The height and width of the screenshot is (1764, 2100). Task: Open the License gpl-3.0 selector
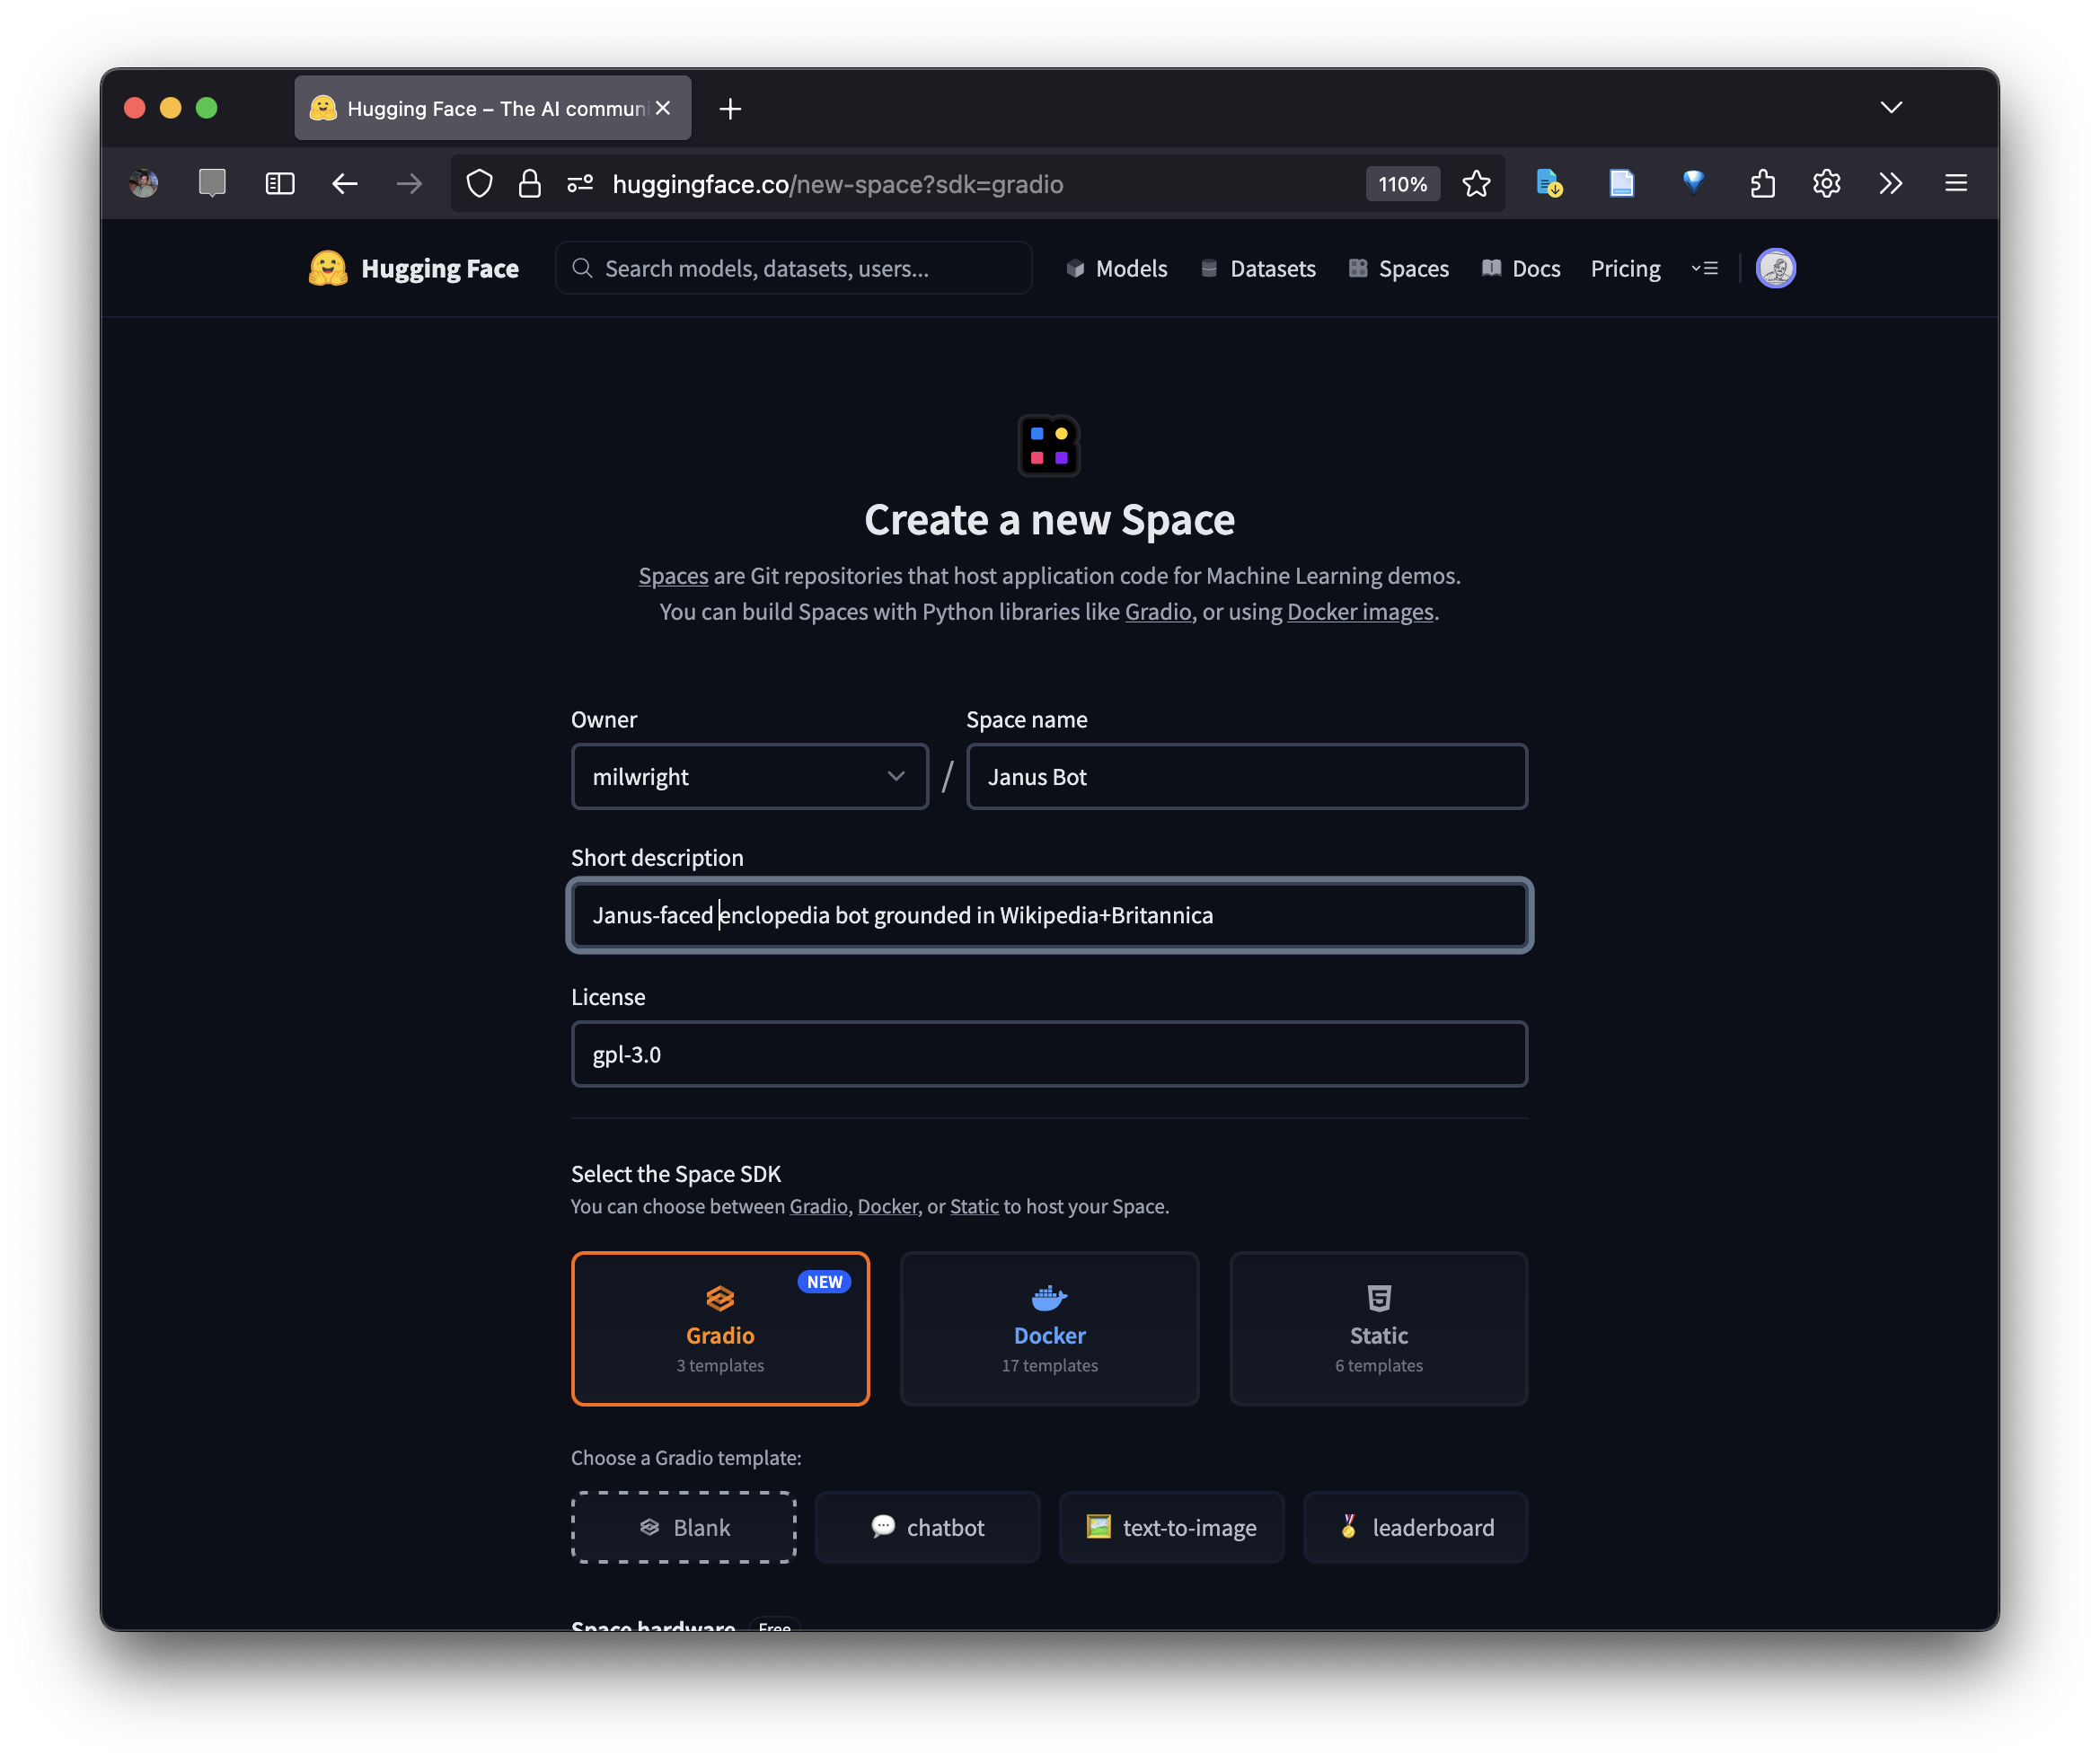pyautogui.click(x=1049, y=1054)
